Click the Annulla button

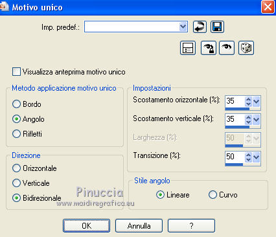[x=139, y=226]
